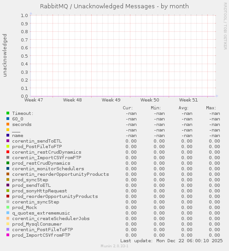
Task: Click the Max: column header
Action: point(211,108)
